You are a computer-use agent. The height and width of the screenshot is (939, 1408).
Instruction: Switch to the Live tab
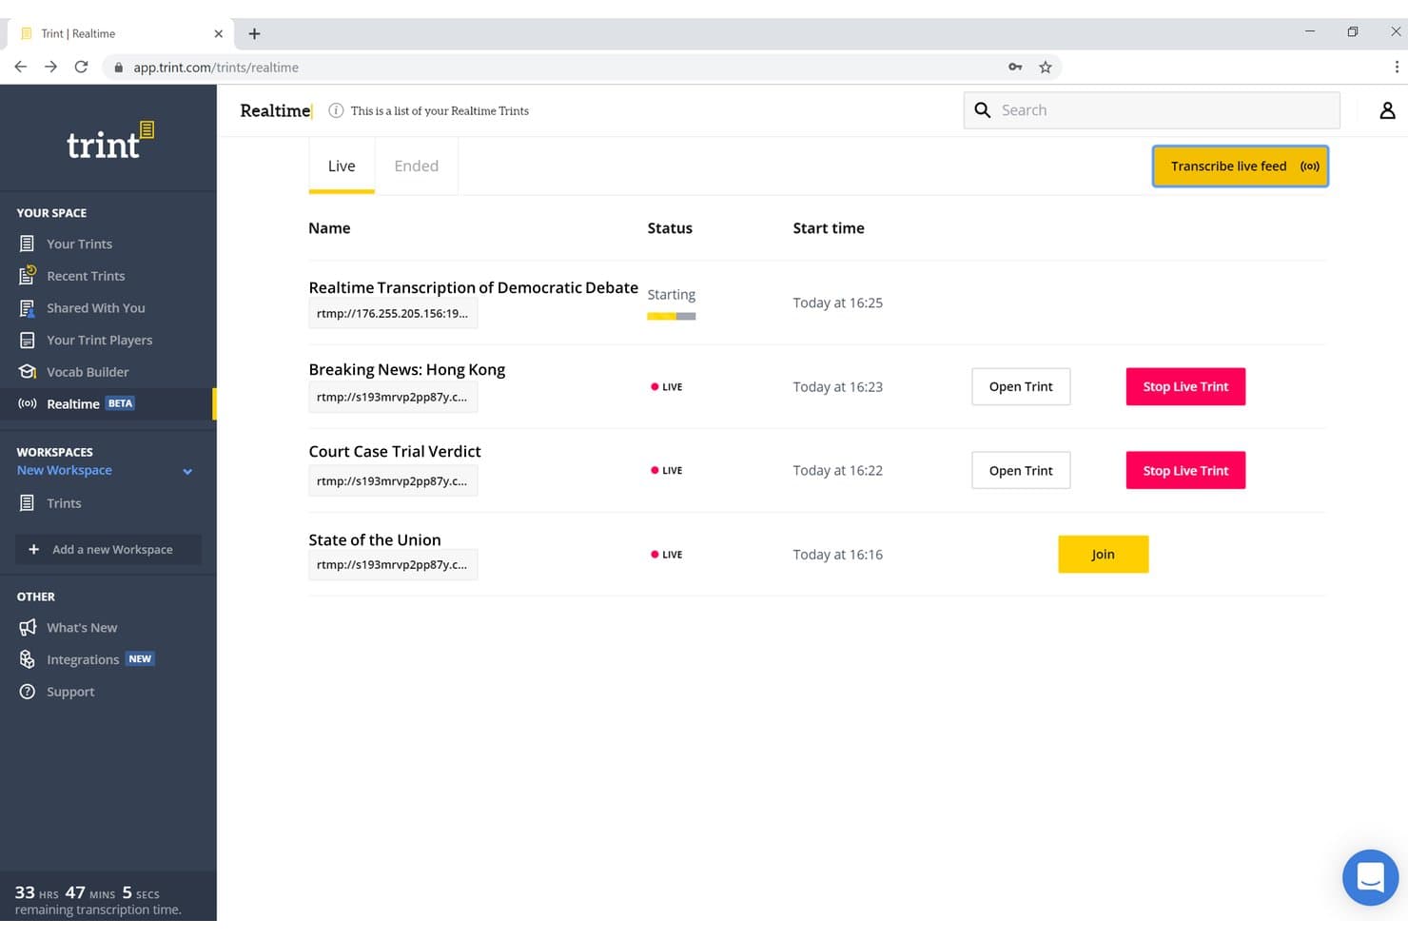[342, 166]
